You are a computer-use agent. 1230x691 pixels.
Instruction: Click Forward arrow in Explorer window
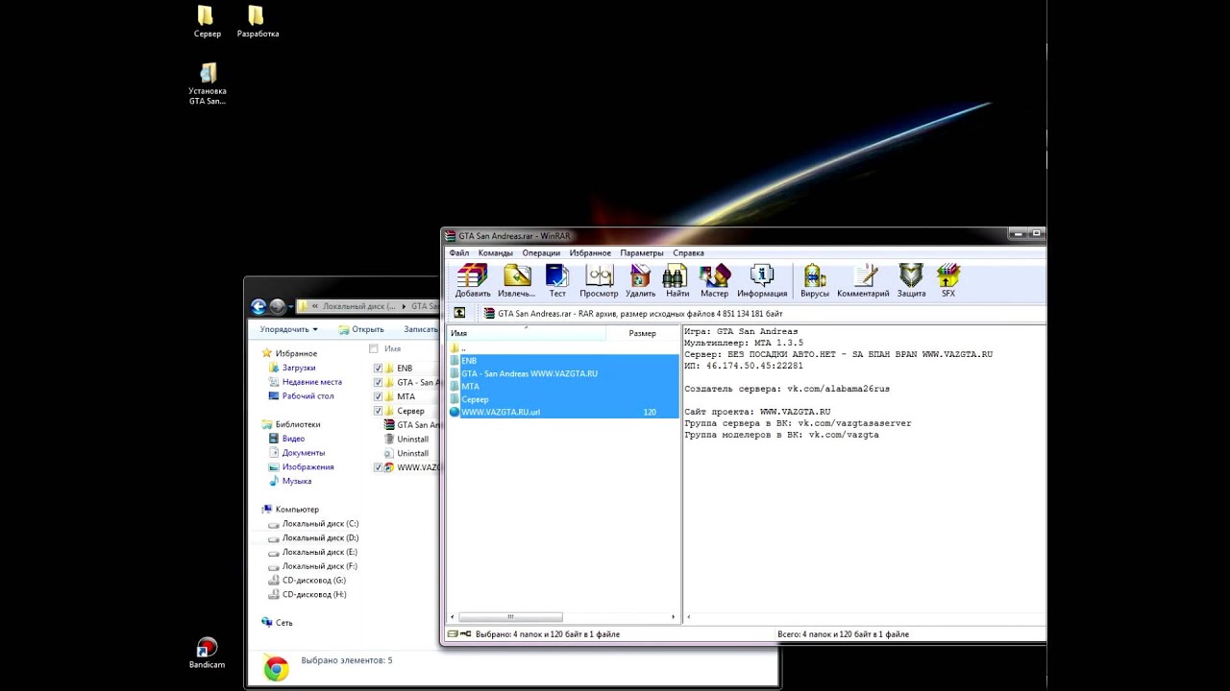click(278, 307)
